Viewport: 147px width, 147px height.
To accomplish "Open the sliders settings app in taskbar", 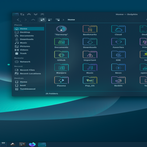I will pos(22,144).
